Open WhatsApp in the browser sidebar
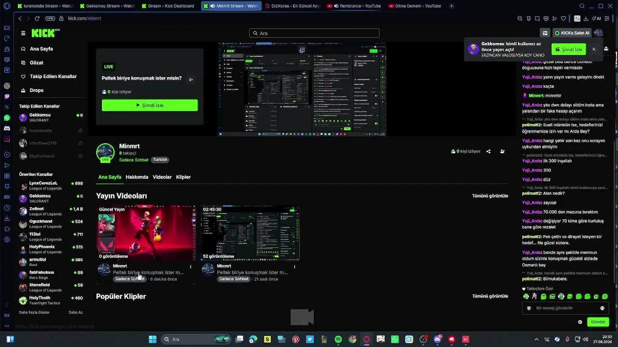This screenshot has height=347, width=618. [7, 118]
